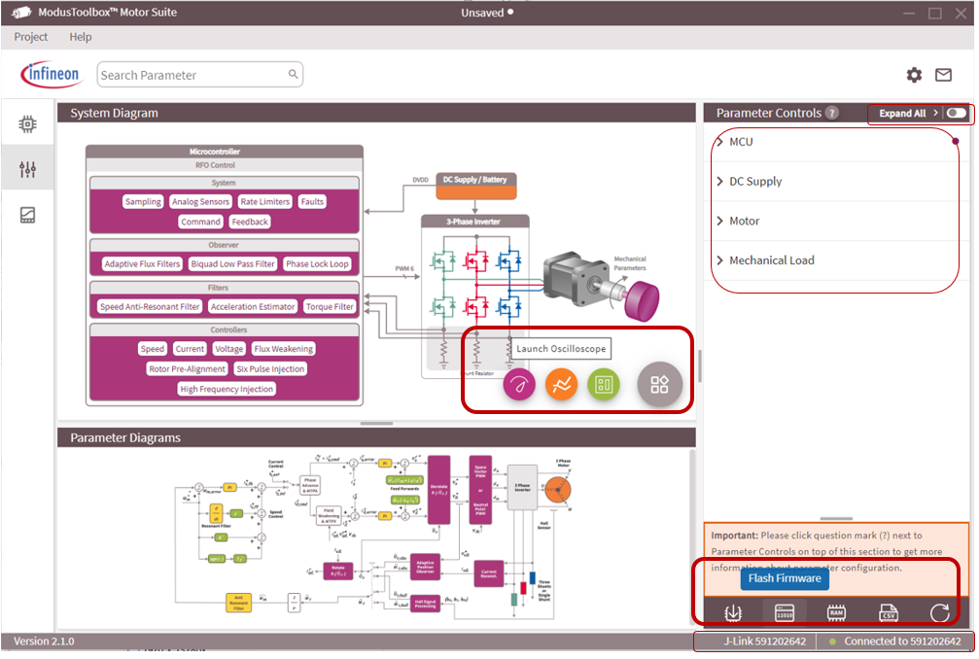This screenshot has width=979, height=659.
Task: Click the Connected to 591202642 status entry
Action: (902, 642)
